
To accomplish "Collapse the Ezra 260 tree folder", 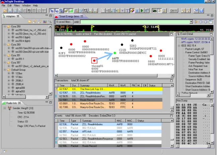I will pos(5,45).
